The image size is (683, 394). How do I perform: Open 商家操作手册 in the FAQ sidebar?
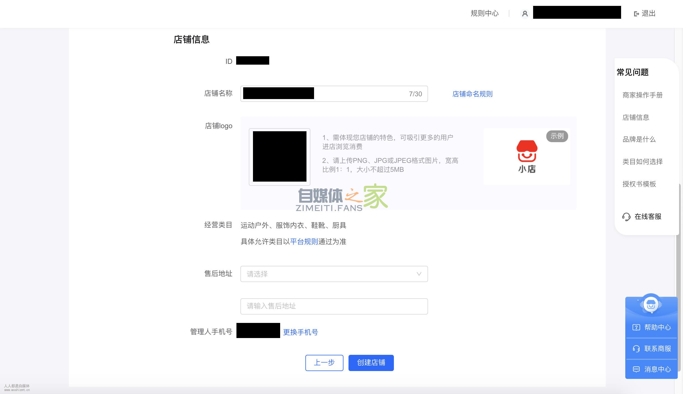click(643, 95)
